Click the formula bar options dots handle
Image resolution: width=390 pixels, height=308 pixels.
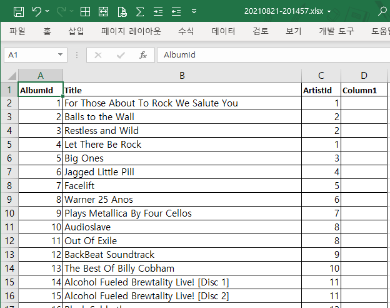coord(77,55)
